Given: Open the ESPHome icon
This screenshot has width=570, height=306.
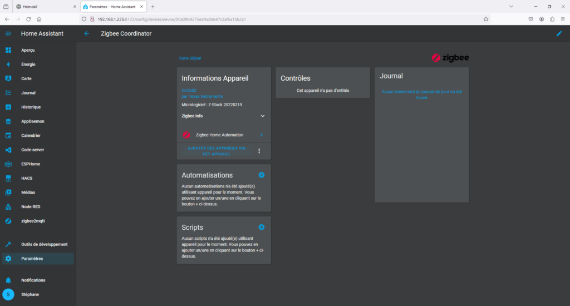Looking at the screenshot, I should click(x=8, y=164).
